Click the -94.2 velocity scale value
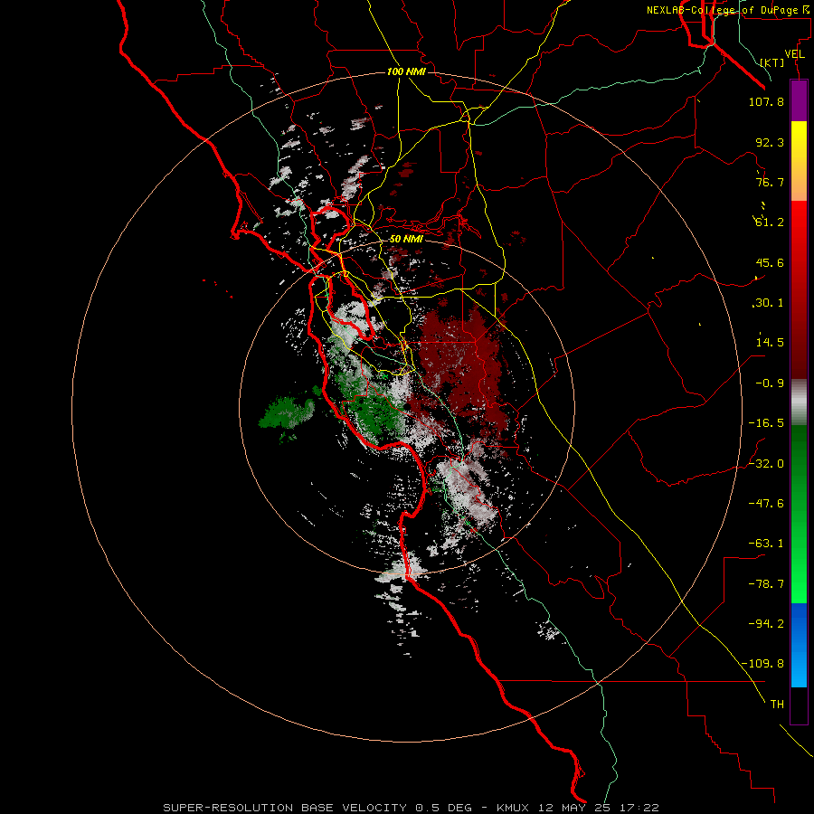 pyautogui.click(x=766, y=623)
